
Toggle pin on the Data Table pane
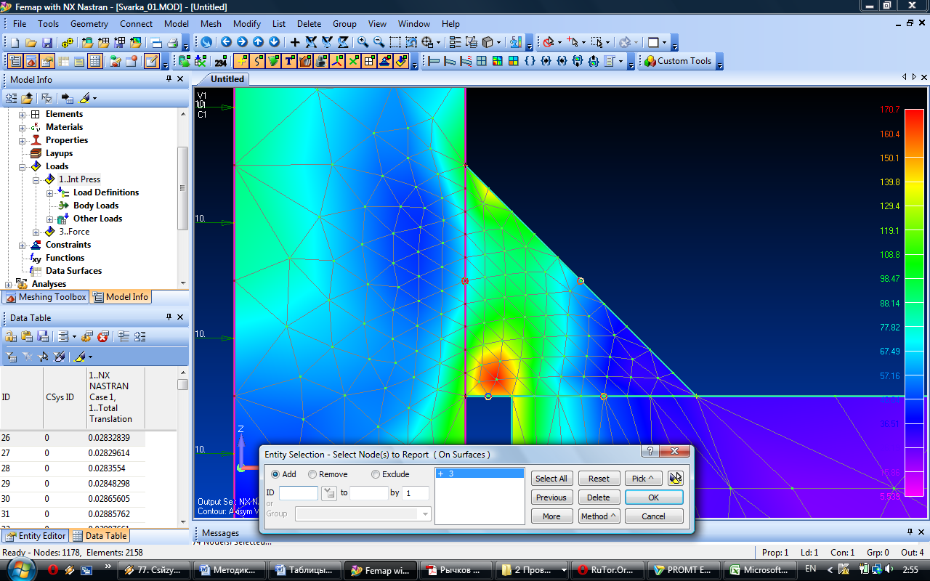[x=169, y=317]
